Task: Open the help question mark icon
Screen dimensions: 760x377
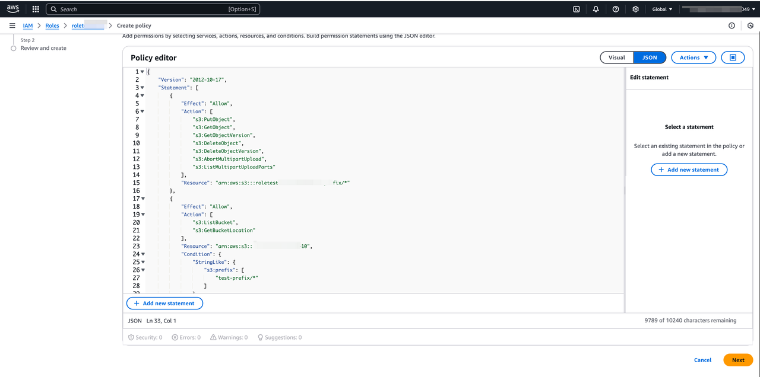Action: pos(616,9)
